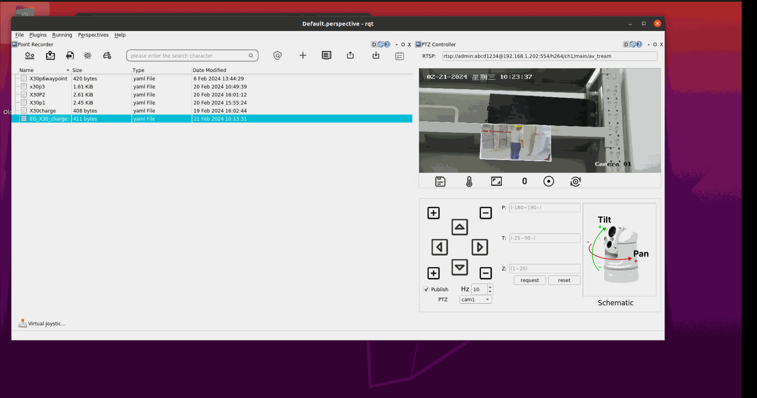Select the X30p6waypoint yaml file
757x398 pixels.
(x=48, y=79)
